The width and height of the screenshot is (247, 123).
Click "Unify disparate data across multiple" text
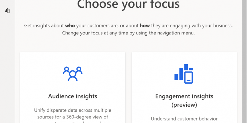[x=73, y=110]
